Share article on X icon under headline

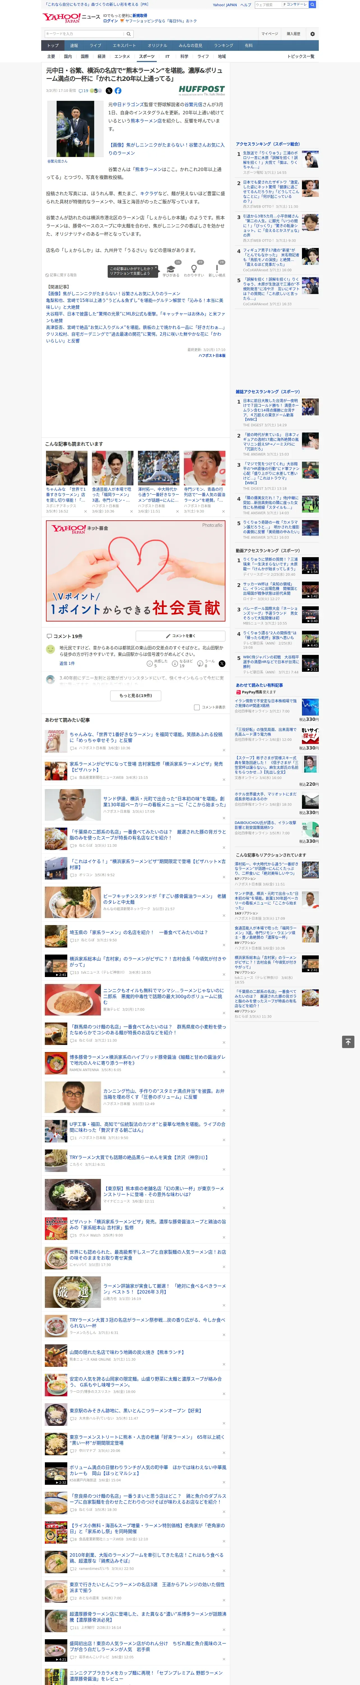coord(109,91)
